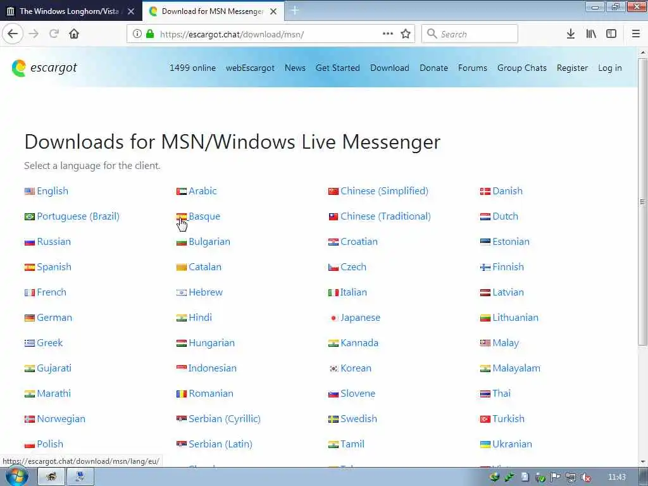Select Hebrew language link
This screenshot has height=486, width=648.
point(206,292)
